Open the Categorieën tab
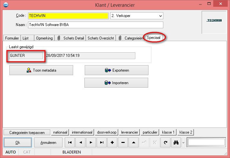Screen dimensions: 230x158 130,38
